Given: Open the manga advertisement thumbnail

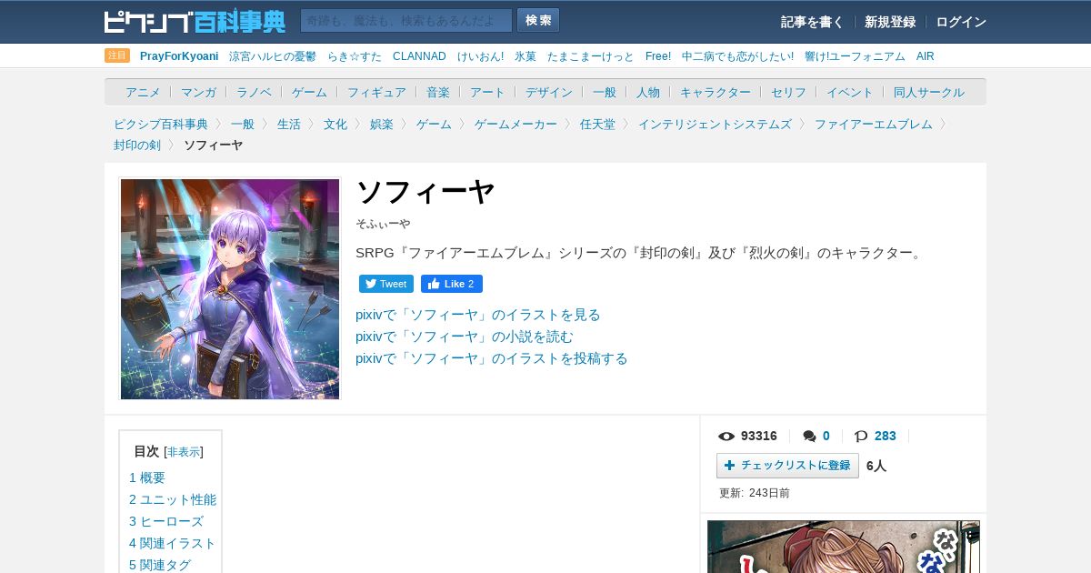Looking at the screenshot, I should [844, 547].
